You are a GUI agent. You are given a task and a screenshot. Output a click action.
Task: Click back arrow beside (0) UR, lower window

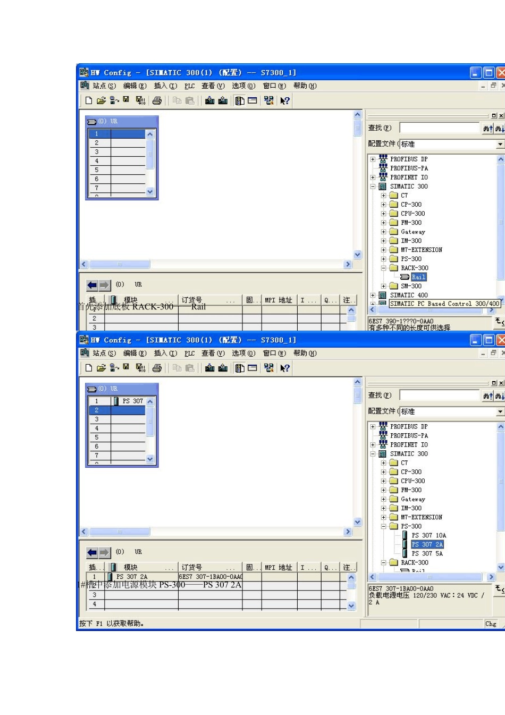point(92,552)
